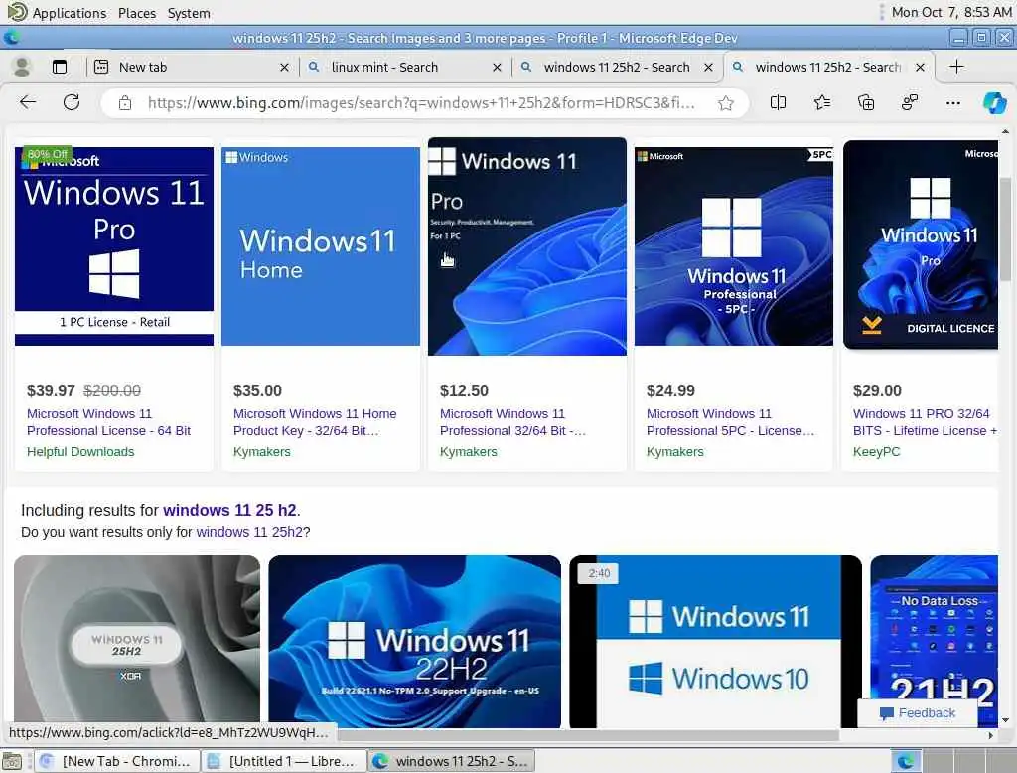
Task: Open a new browser tab
Action: [x=956, y=67]
